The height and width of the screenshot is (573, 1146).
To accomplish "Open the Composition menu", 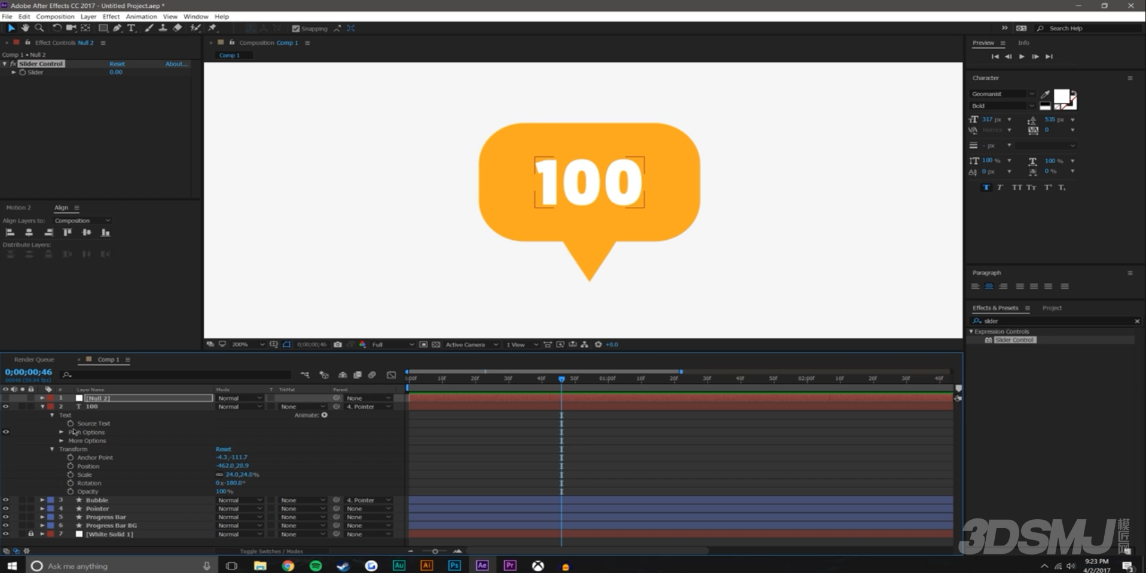I will point(55,17).
